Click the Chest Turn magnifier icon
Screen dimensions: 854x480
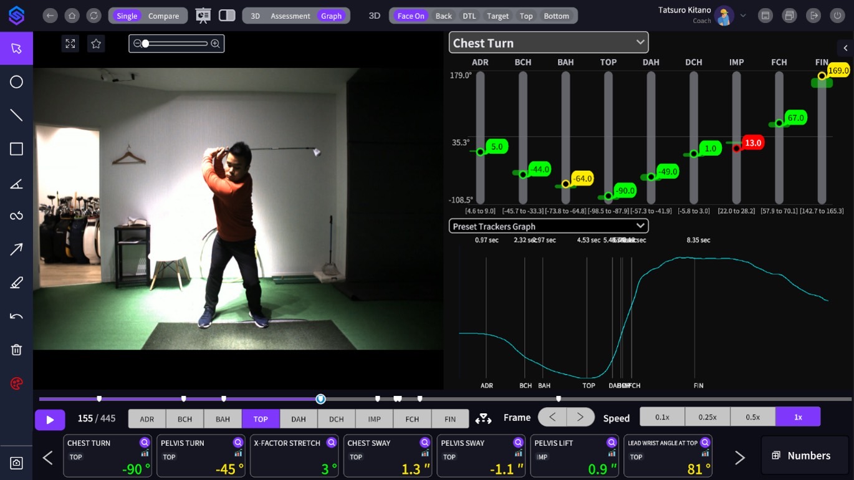pos(145,443)
